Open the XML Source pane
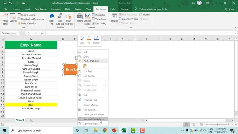The image size is (238, 134). coord(114,18)
